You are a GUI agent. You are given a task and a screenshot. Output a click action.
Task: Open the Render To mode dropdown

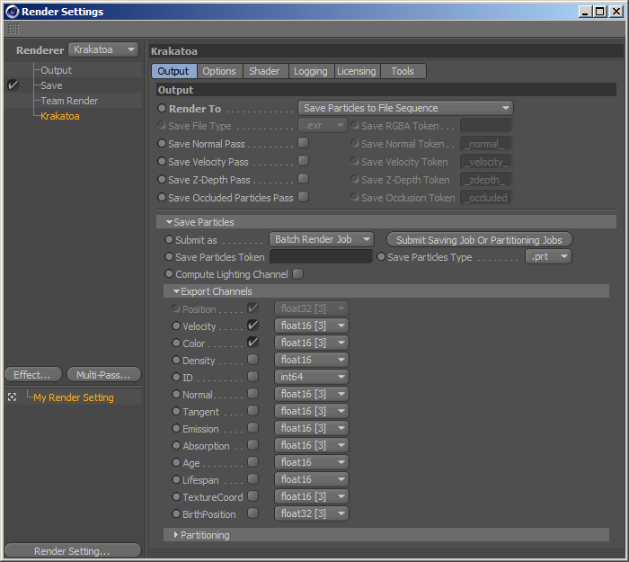(x=405, y=108)
